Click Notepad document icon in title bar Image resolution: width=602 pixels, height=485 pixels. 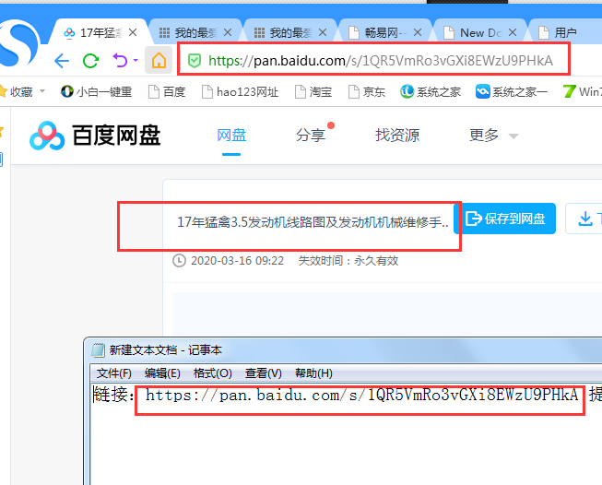coord(98,349)
